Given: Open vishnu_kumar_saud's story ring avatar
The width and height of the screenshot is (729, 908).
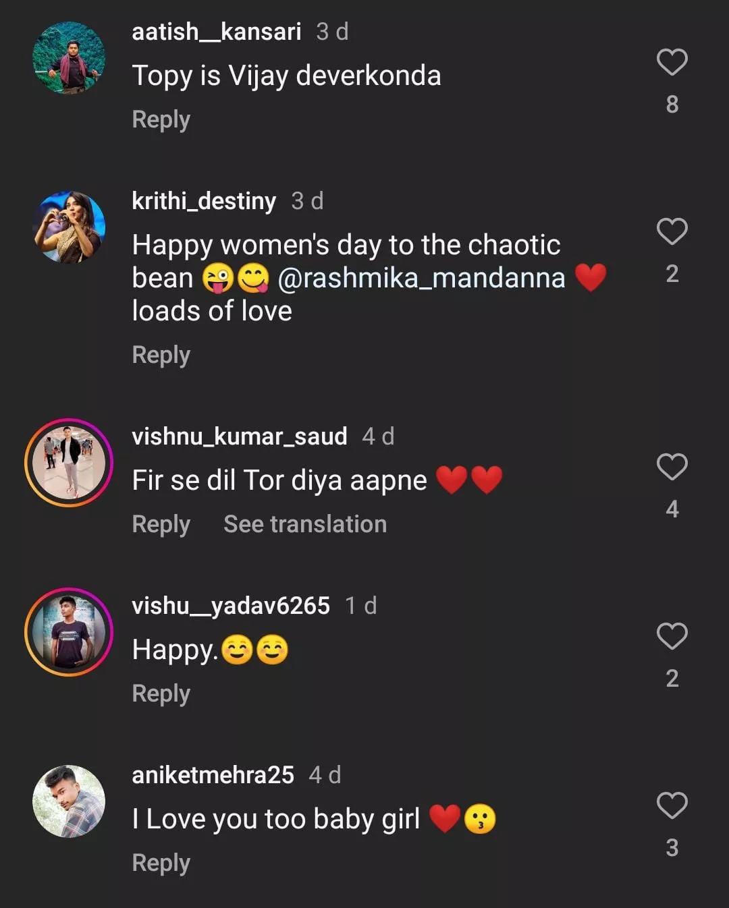Looking at the screenshot, I should (x=69, y=463).
